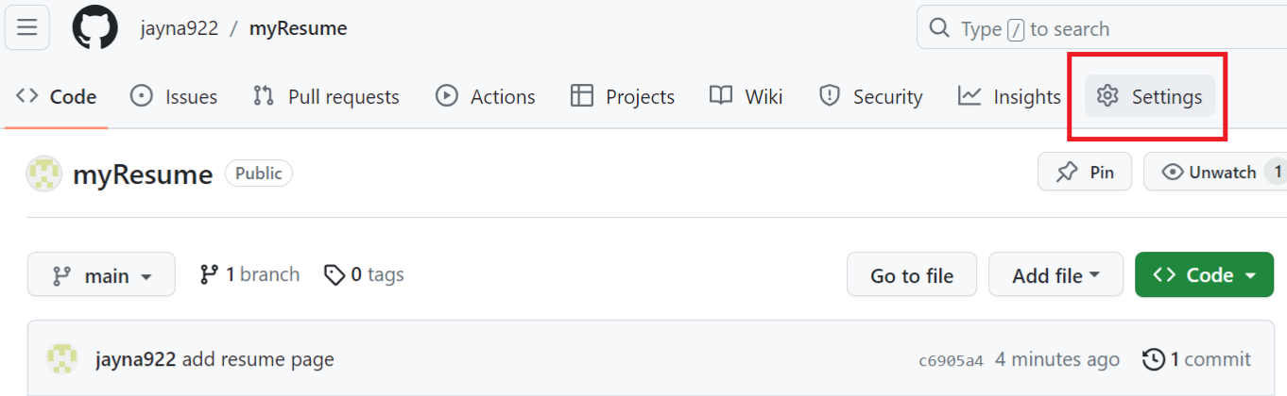Screen dimensions: 1287x396
Task: Switch to the Code tab
Action: (x=57, y=96)
